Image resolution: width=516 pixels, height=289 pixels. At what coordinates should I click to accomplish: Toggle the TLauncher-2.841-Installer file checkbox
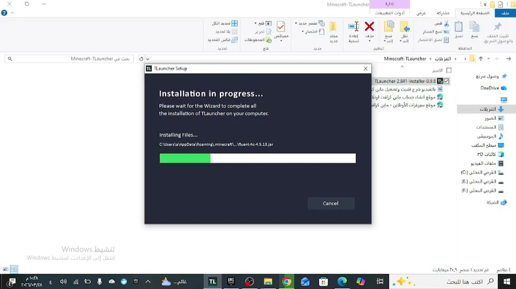click(x=446, y=81)
